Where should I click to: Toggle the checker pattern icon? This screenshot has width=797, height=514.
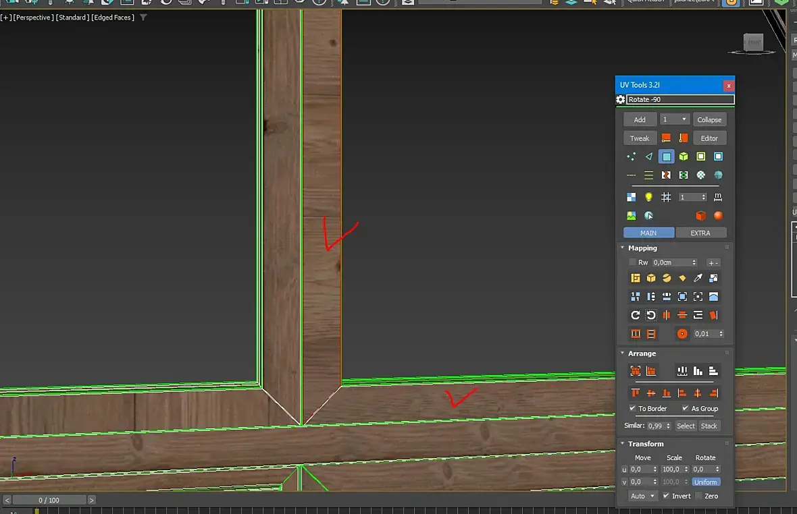[x=632, y=197]
